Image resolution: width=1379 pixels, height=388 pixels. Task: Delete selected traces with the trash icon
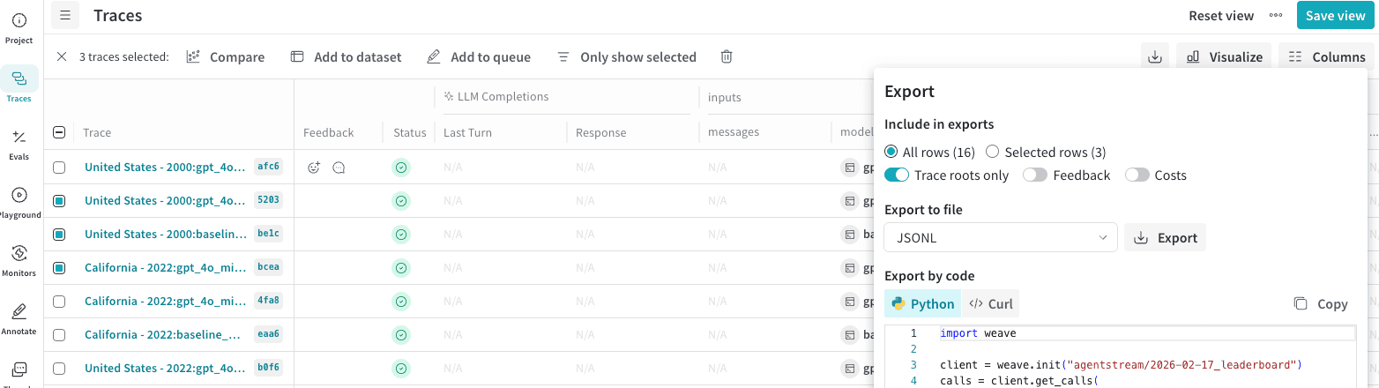point(727,56)
